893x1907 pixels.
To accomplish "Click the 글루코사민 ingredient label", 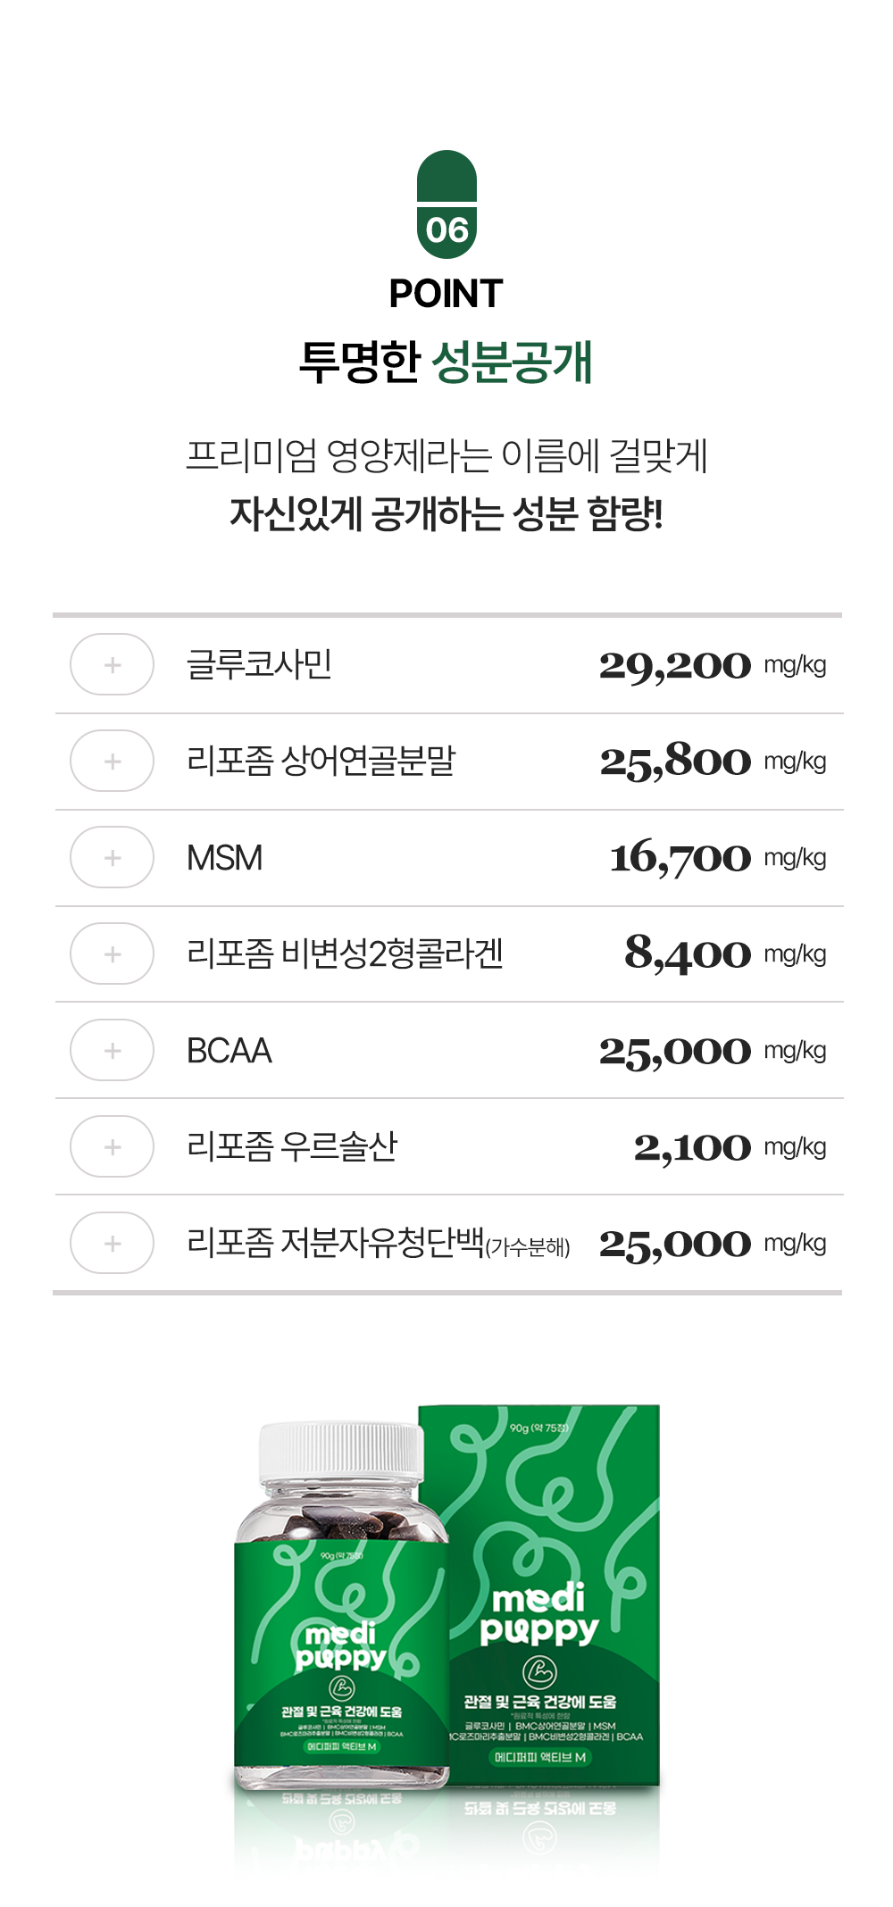I will (259, 664).
